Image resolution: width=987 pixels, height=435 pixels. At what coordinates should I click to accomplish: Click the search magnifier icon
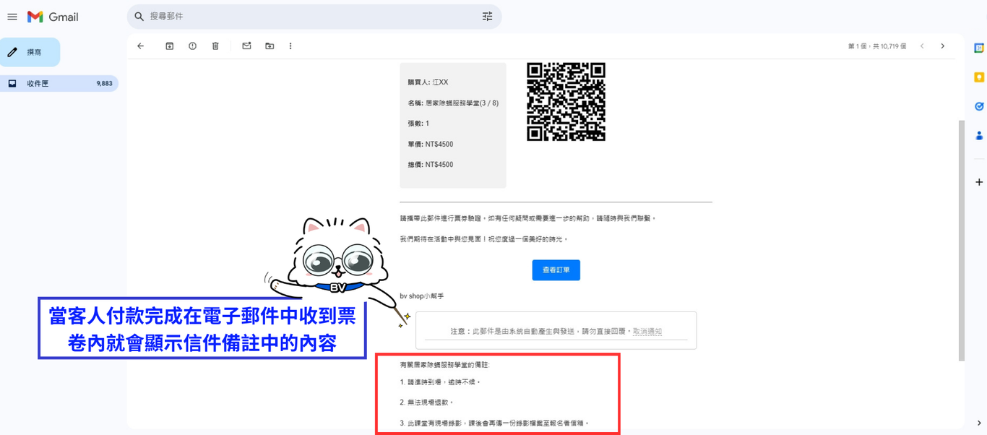pyautogui.click(x=139, y=17)
